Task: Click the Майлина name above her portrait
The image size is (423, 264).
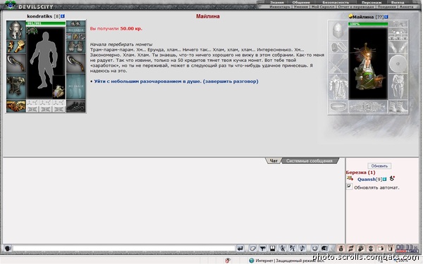Action: click(x=364, y=17)
